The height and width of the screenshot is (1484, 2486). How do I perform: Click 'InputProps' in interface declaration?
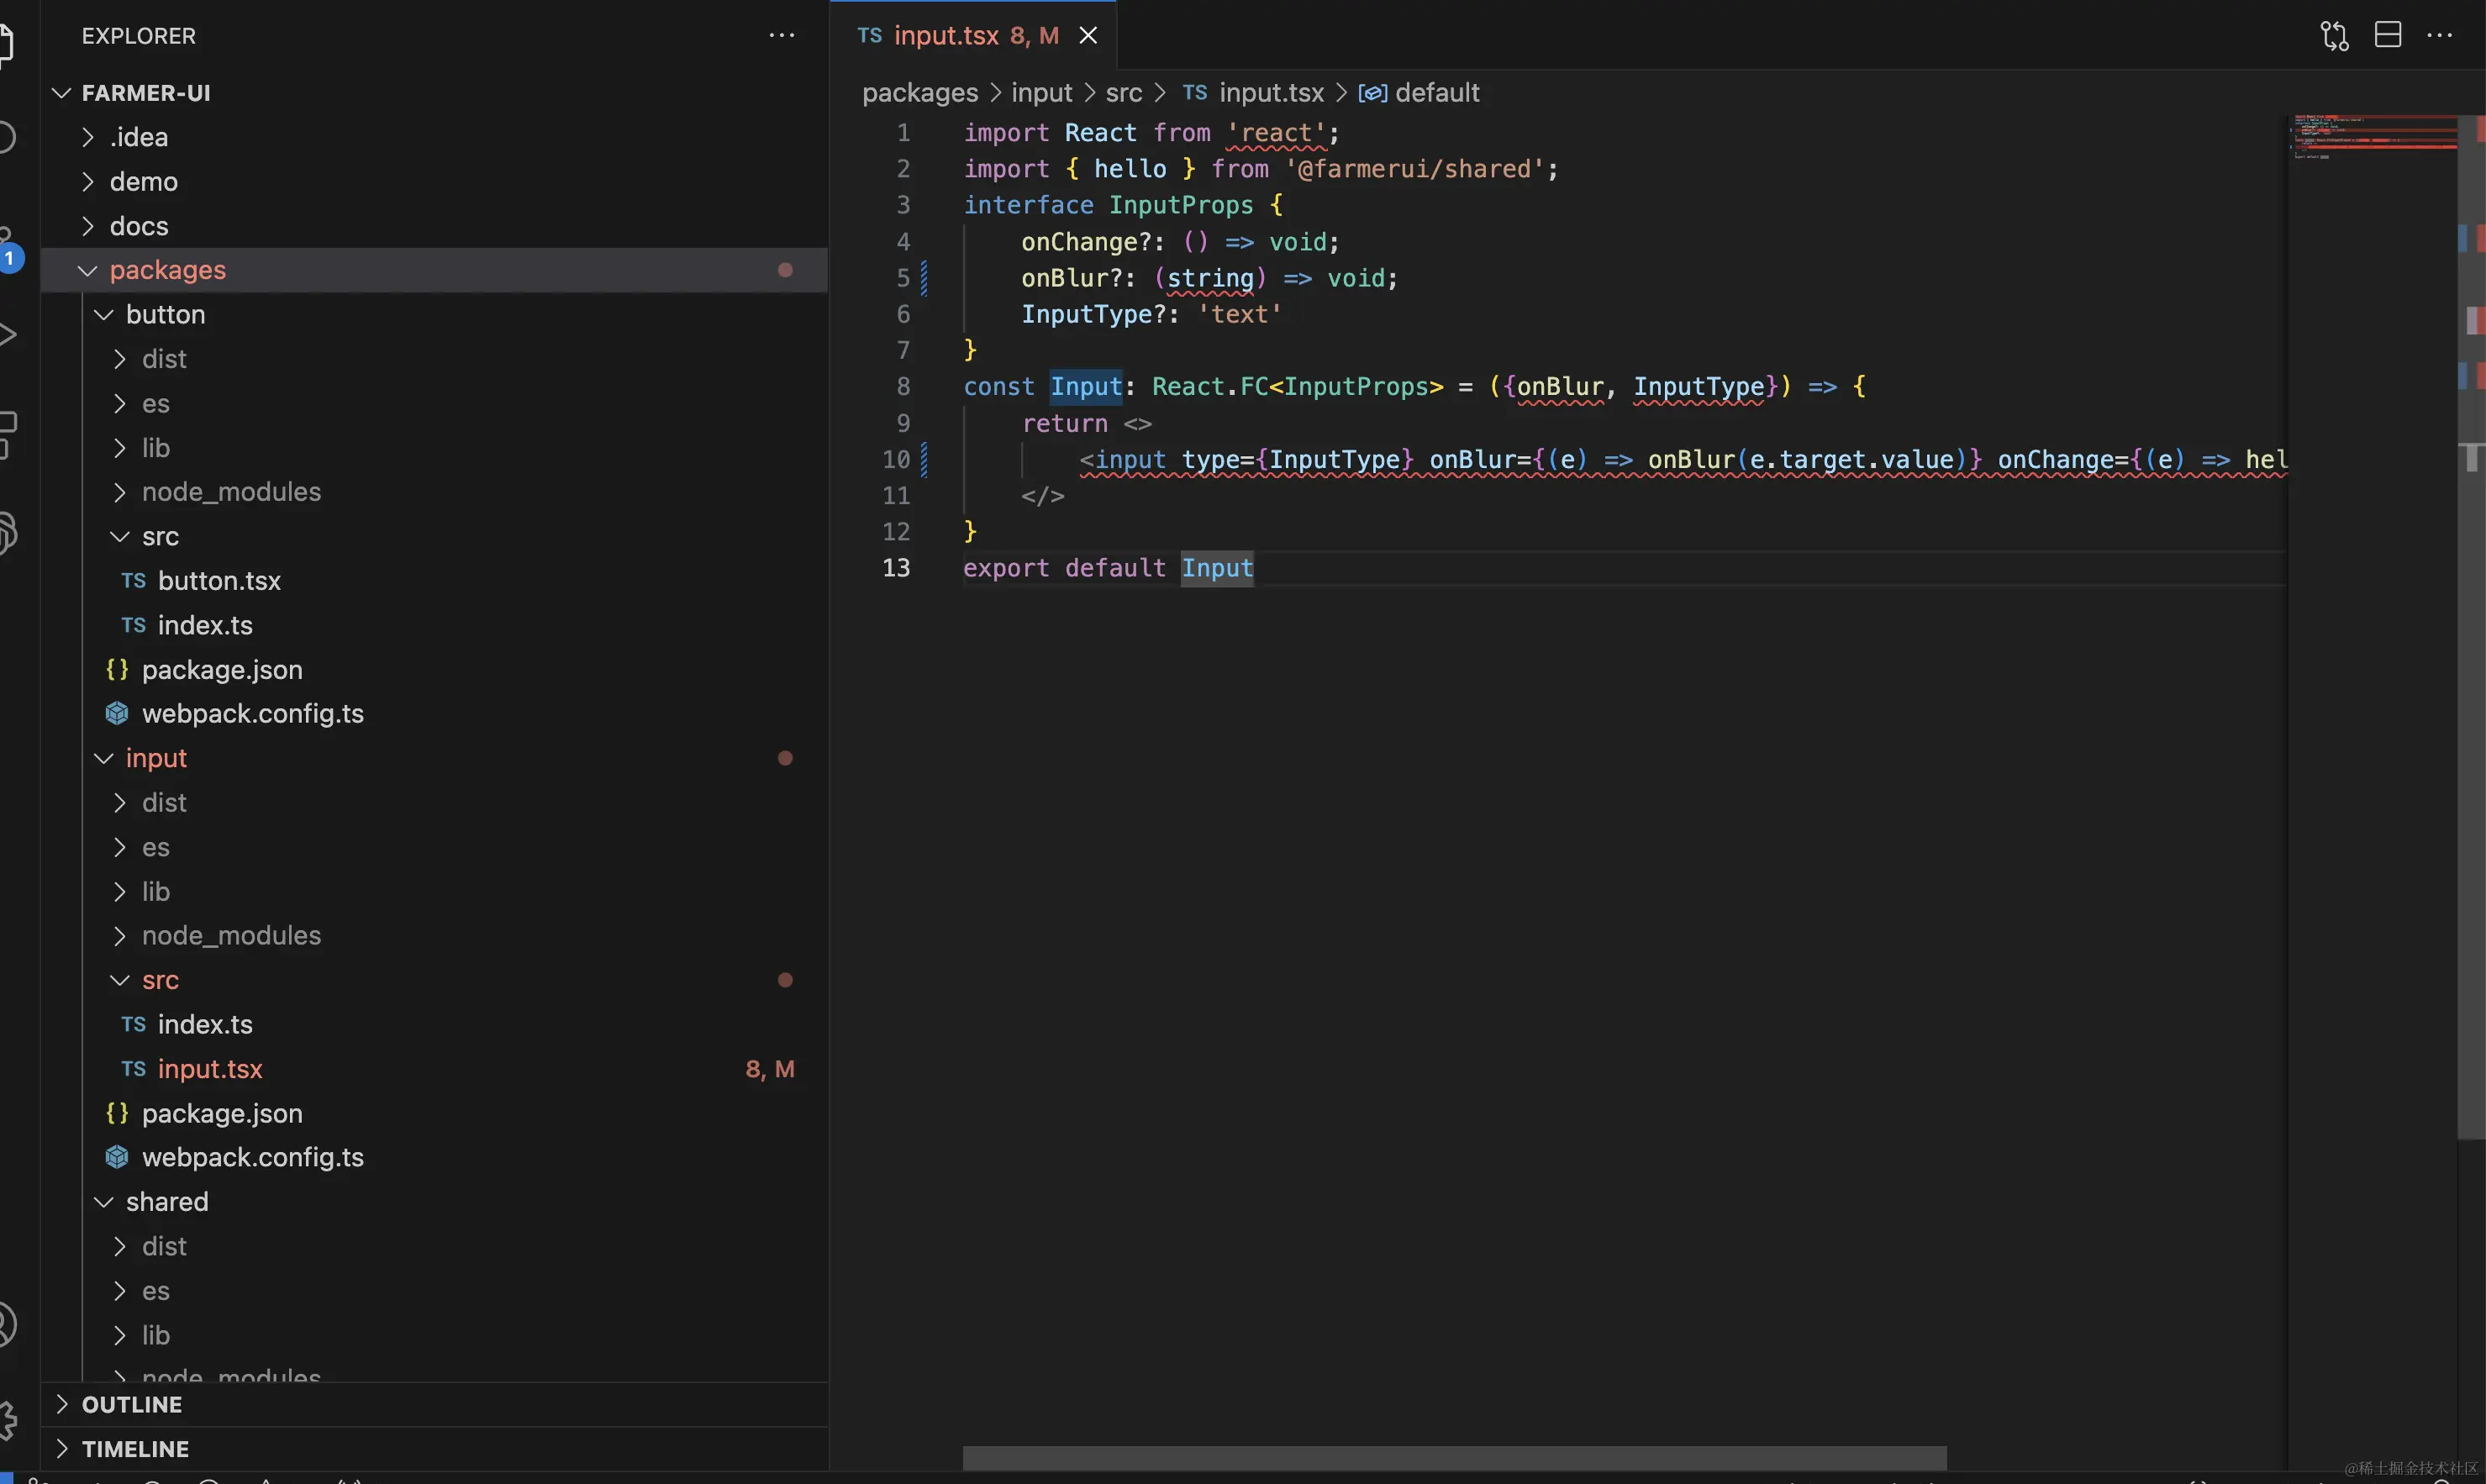[1181, 205]
